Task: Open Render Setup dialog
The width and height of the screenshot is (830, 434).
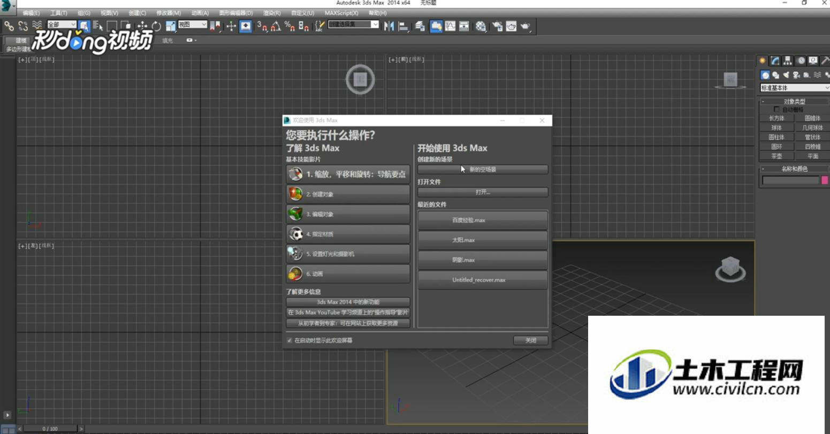Action: (x=497, y=26)
